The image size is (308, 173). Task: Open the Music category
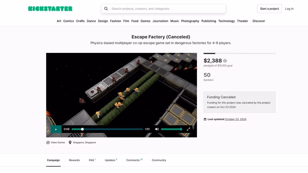(x=175, y=21)
